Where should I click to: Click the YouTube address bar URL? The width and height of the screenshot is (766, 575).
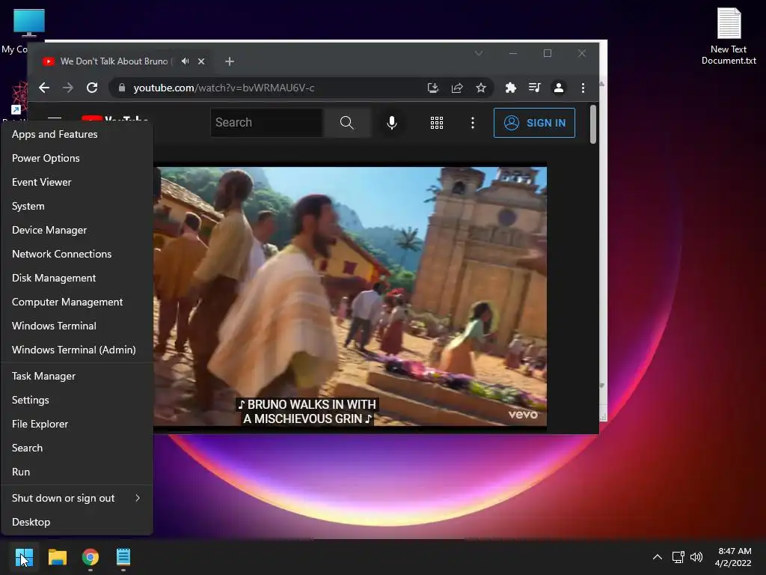click(x=224, y=88)
